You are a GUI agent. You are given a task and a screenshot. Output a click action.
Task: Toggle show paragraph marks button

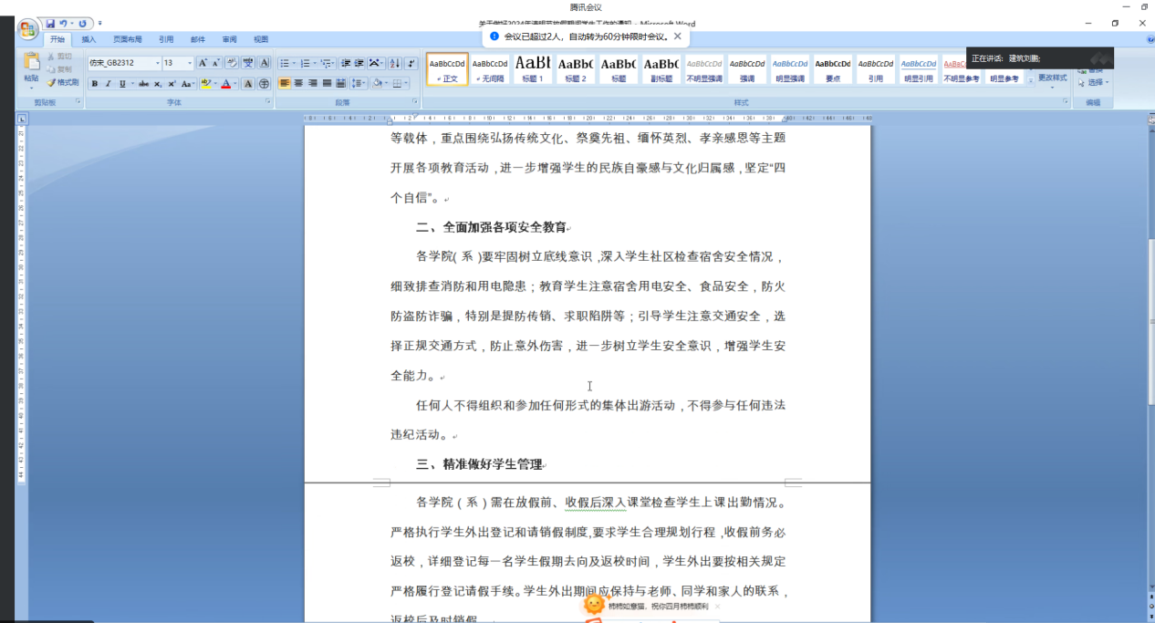pyautogui.click(x=411, y=64)
